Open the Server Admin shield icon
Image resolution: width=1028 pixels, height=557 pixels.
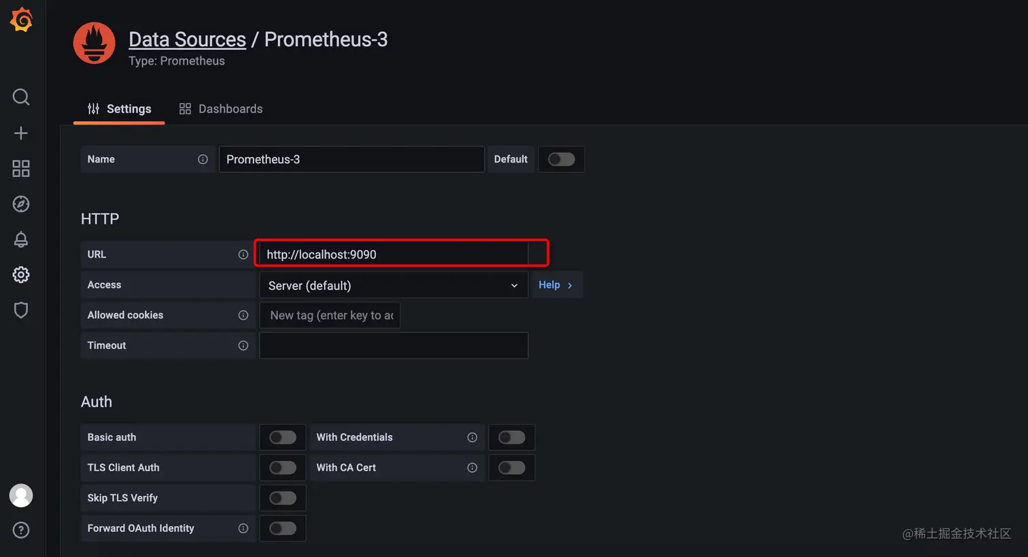(x=21, y=310)
